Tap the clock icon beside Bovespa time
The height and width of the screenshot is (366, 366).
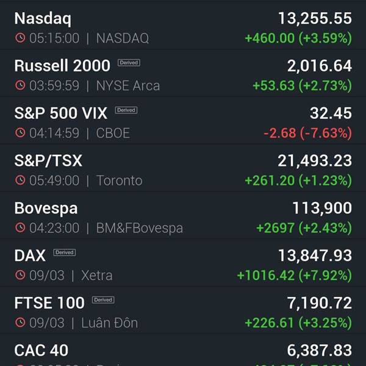(x=20, y=228)
